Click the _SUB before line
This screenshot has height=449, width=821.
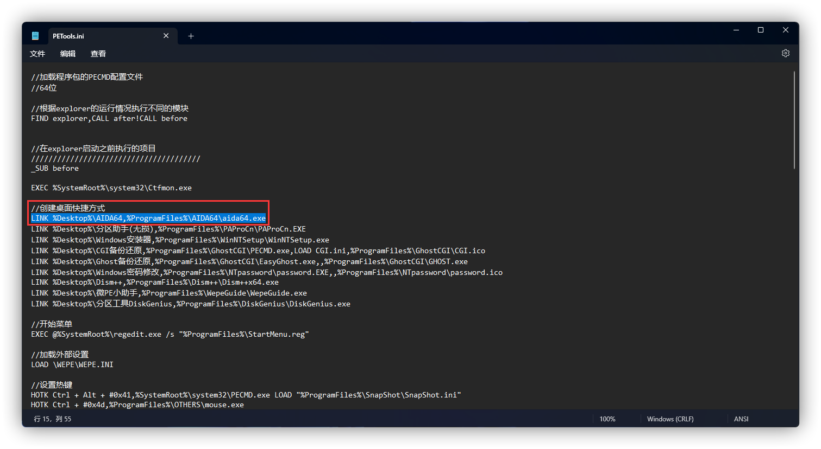(x=55, y=169)
